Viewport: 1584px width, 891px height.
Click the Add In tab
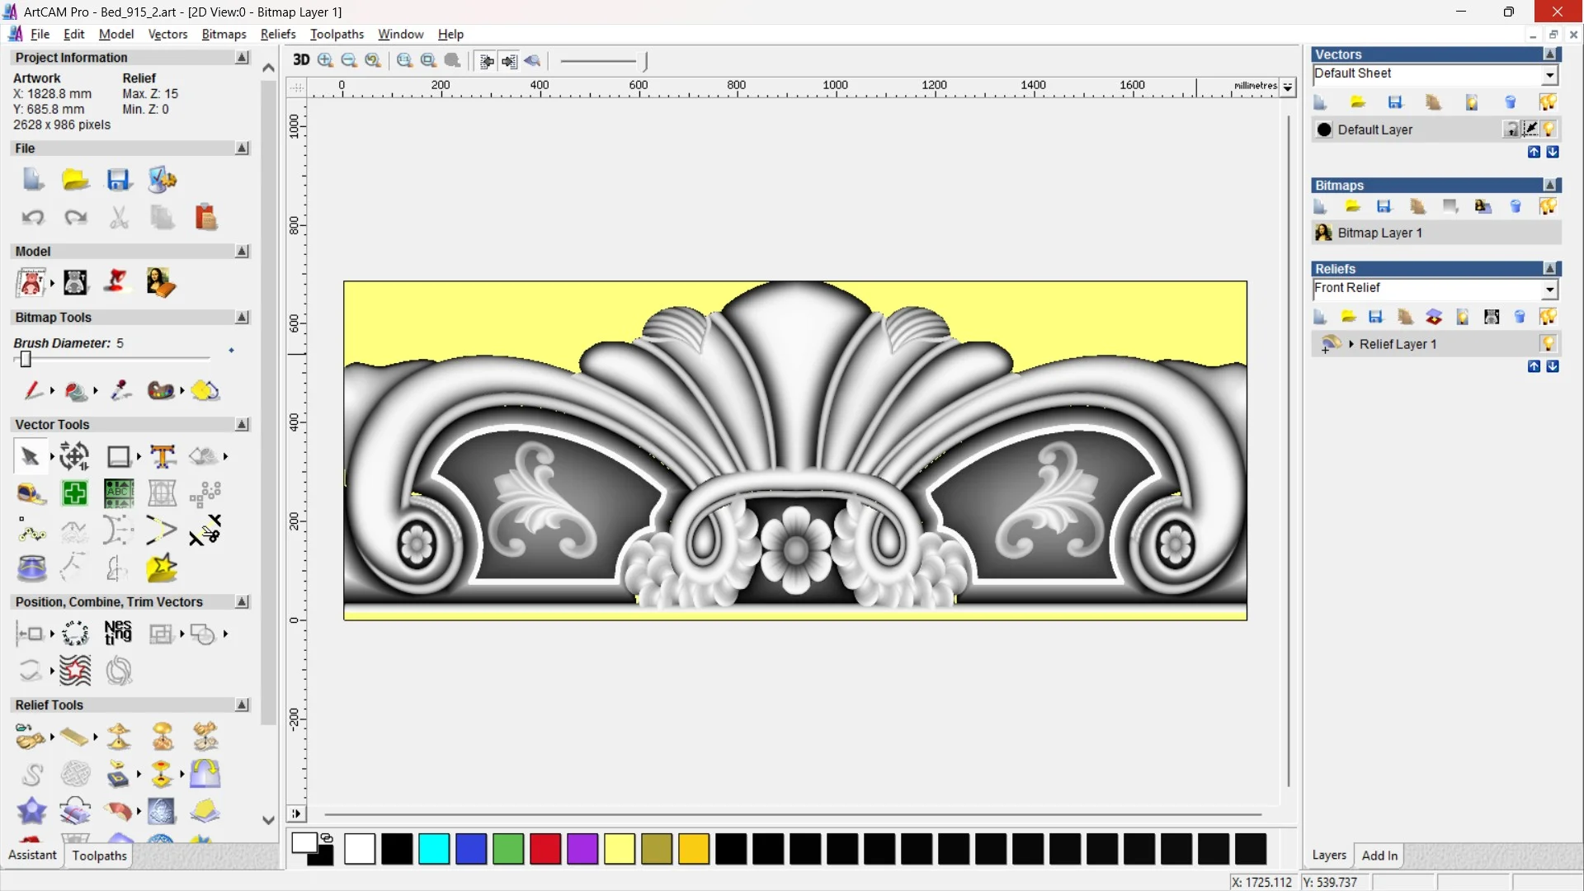pos(1379,856)
